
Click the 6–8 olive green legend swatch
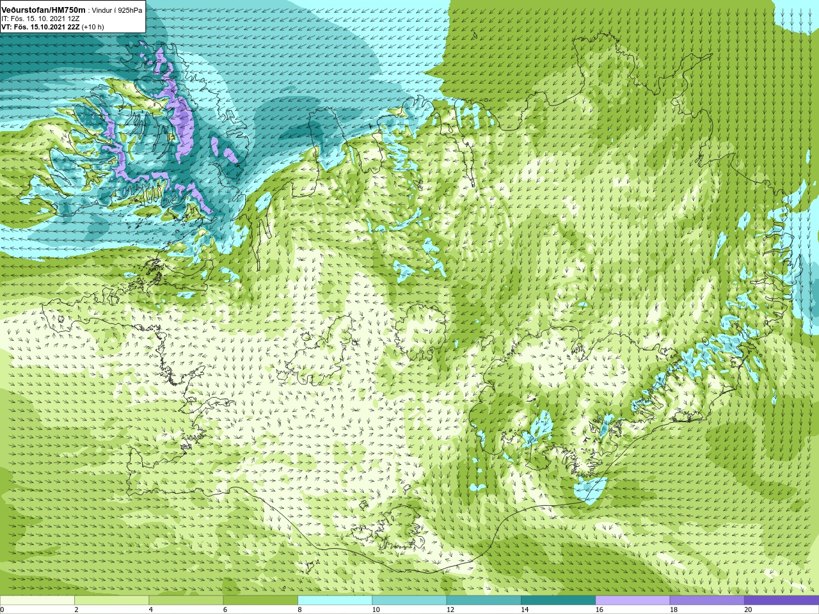point(260,601)
